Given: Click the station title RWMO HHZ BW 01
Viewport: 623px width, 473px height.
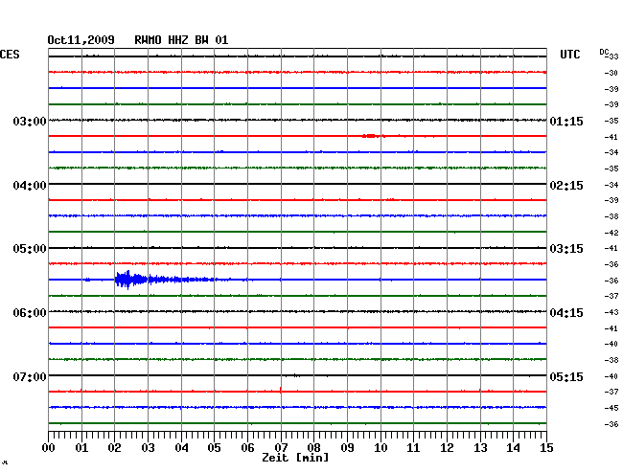Looking at the screenshot, I should [181, 40].
